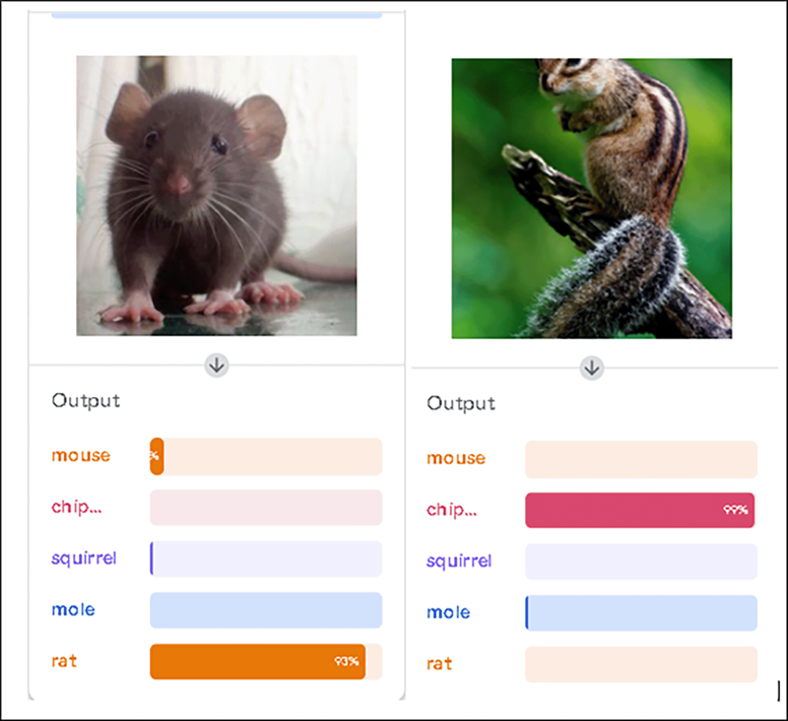
Task: Click the rat label under the chipmunk photo
Action: point(439,664)
